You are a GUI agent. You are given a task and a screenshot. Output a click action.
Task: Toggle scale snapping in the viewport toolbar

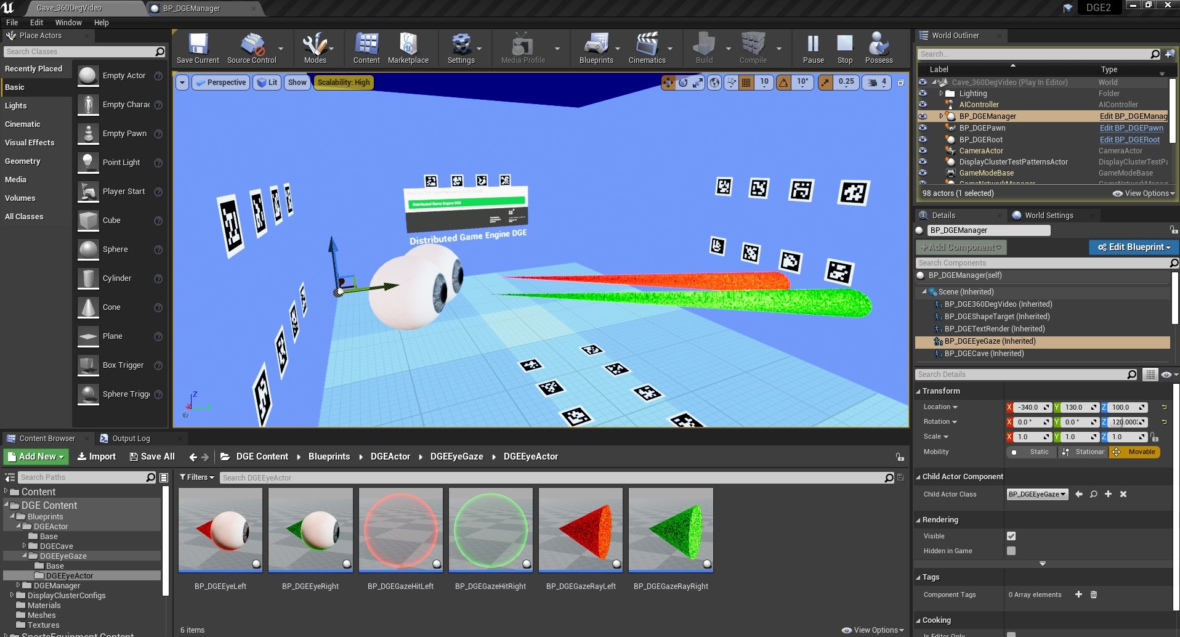825,82
